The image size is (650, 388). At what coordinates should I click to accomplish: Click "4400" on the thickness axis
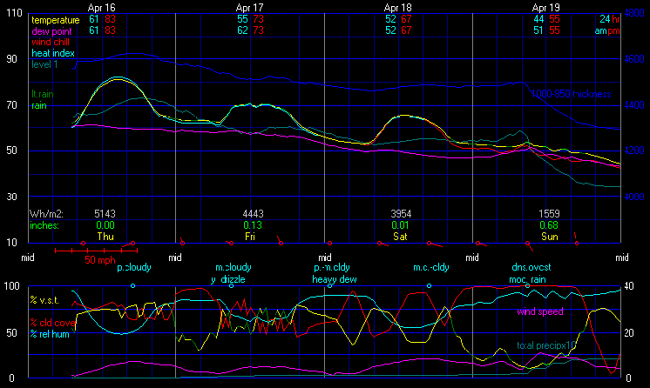click(634, 105)
